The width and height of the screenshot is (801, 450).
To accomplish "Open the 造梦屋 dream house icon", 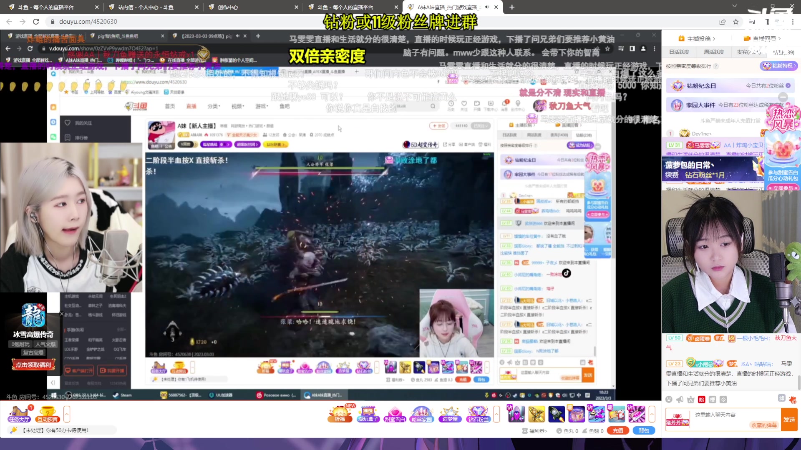I will coord(450,414).
